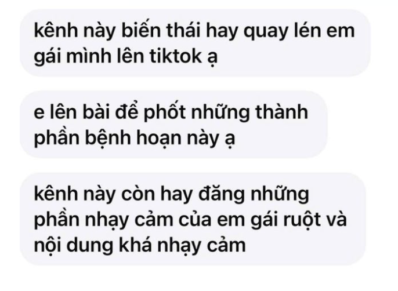Click the words 'nội dung' in the last message
The image size is (398, 291).
point(73,246)
